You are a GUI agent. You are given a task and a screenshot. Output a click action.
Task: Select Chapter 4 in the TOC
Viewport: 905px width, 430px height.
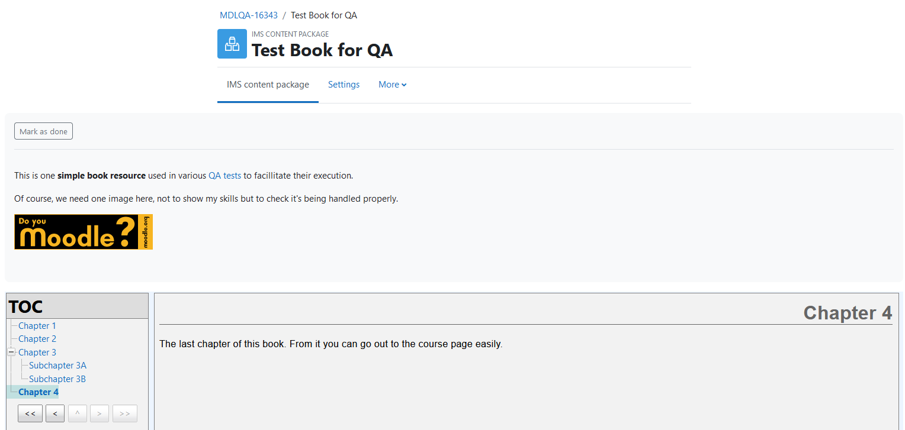click(38, 392)
